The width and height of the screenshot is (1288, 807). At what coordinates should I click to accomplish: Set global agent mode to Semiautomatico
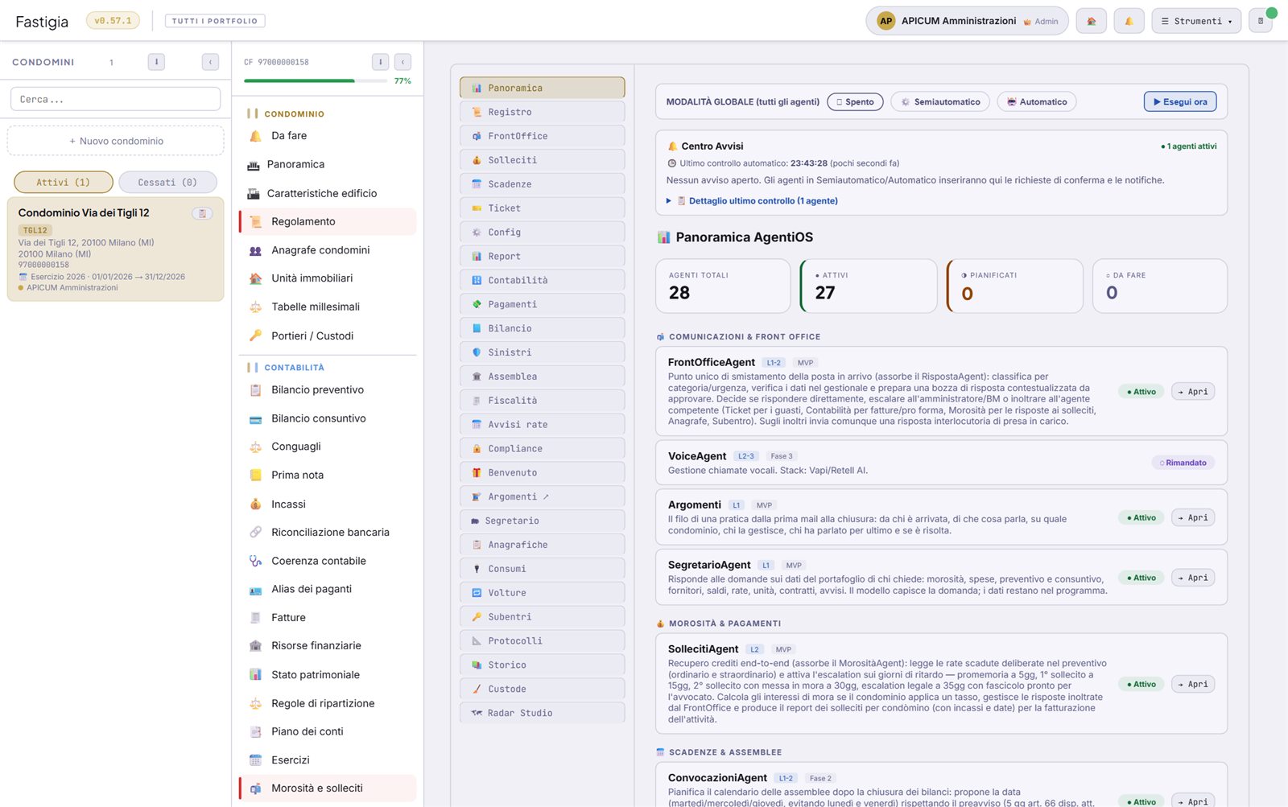coord(940,102)
